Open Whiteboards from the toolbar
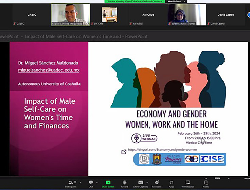The width and height of the screenshot is (250, 190). (x=187, y=183)
